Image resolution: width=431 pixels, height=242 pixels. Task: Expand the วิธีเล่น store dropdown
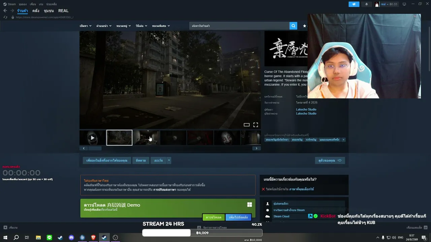coord(142,26)
